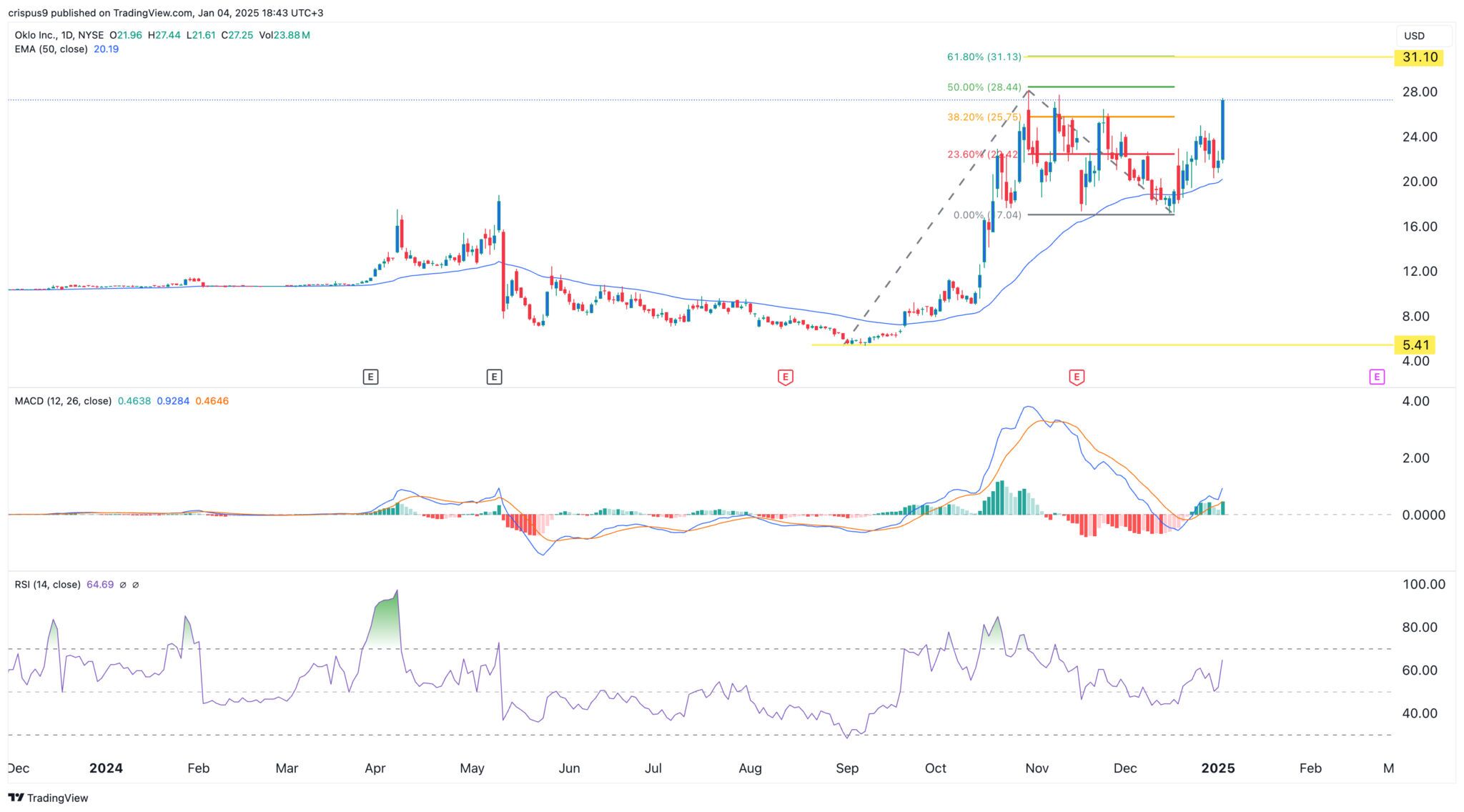Open the red earnings E marker near August
This screenshot has height=812, width=1464.
(x=785, y=377)
